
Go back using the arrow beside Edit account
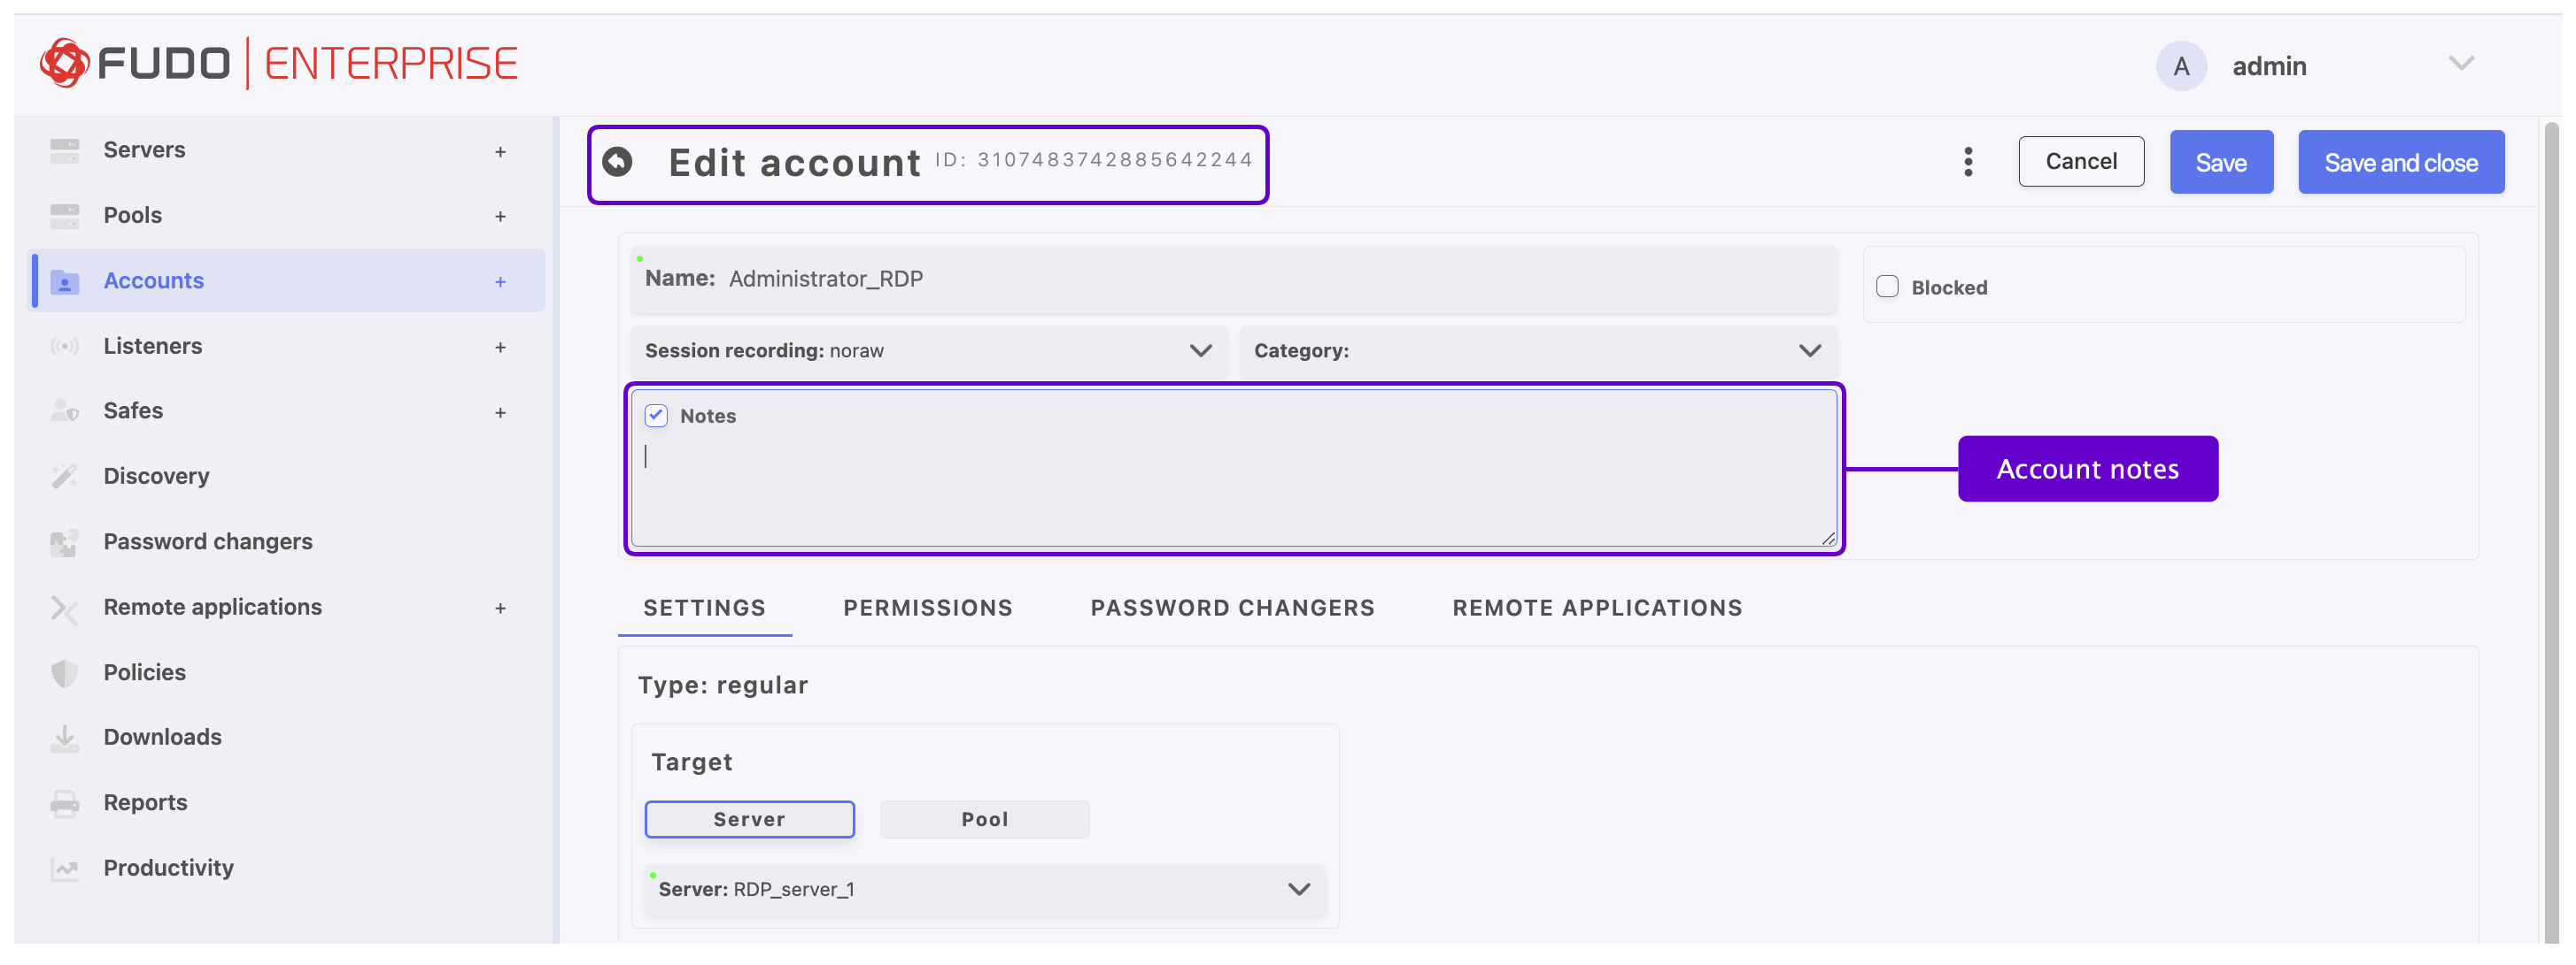[x=618, y=161]
